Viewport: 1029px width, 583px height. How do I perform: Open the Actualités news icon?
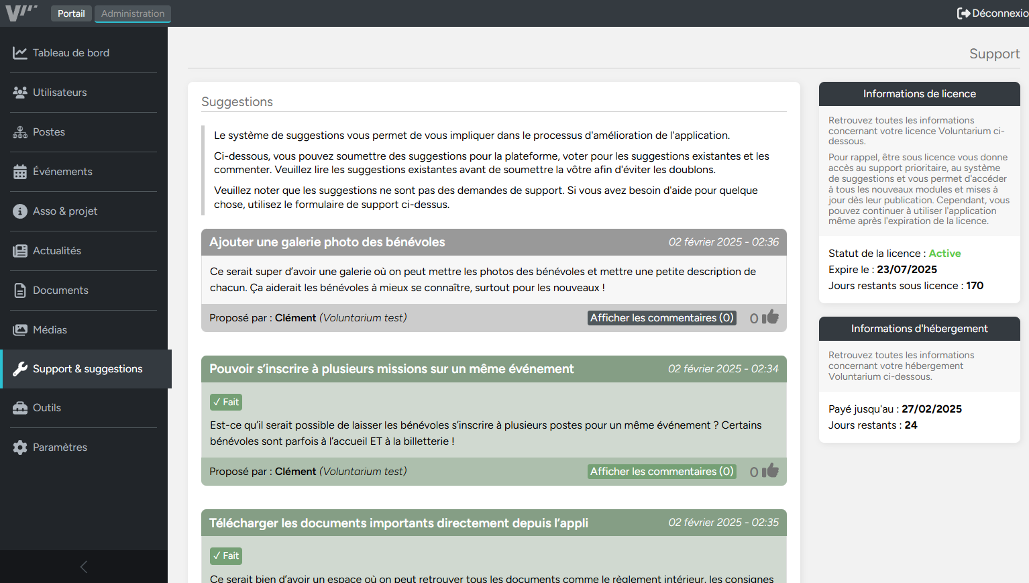20,250
